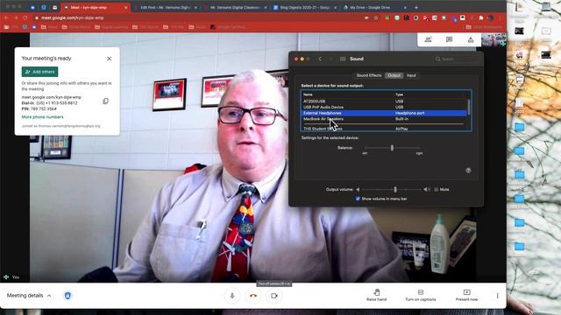The width and height of the screenshot is (561, 315).
Task: Select the Output tab in Sound
Action: (x=394, y=75)
